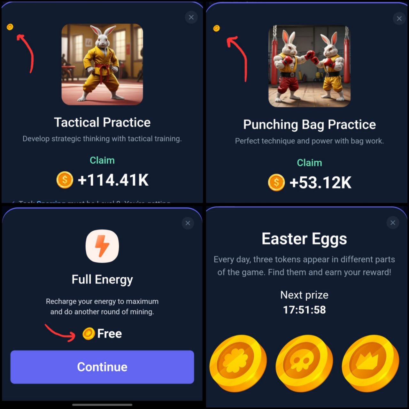Tap the lightning bolt Full Energy icon
Image resolution: width=409 pixels, height=409 pixels.
pos(102,246)
